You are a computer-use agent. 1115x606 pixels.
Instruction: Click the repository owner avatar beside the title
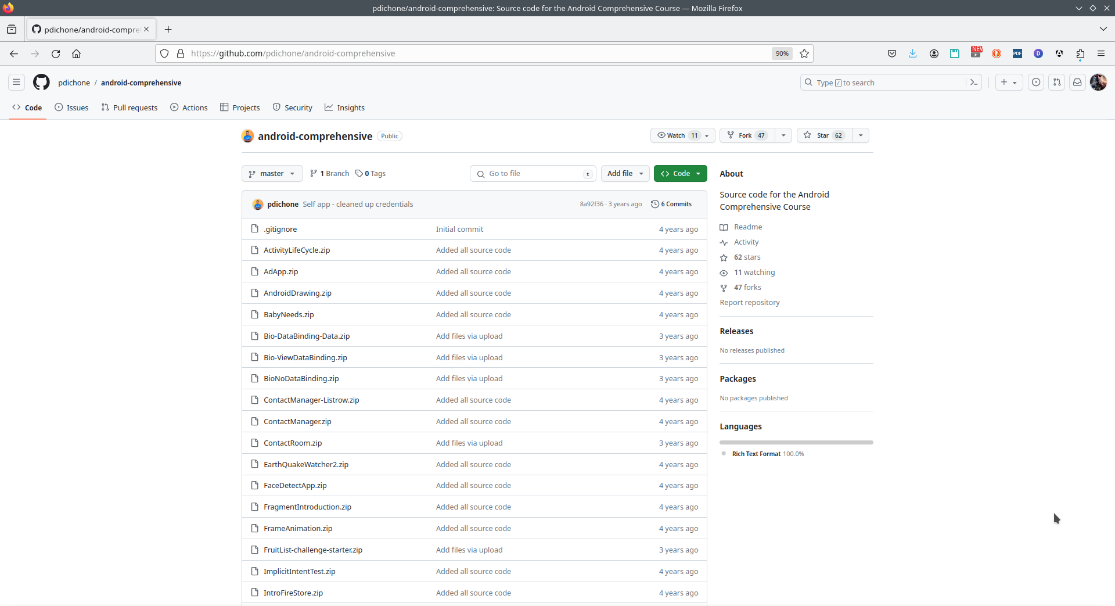pos(248,136)
